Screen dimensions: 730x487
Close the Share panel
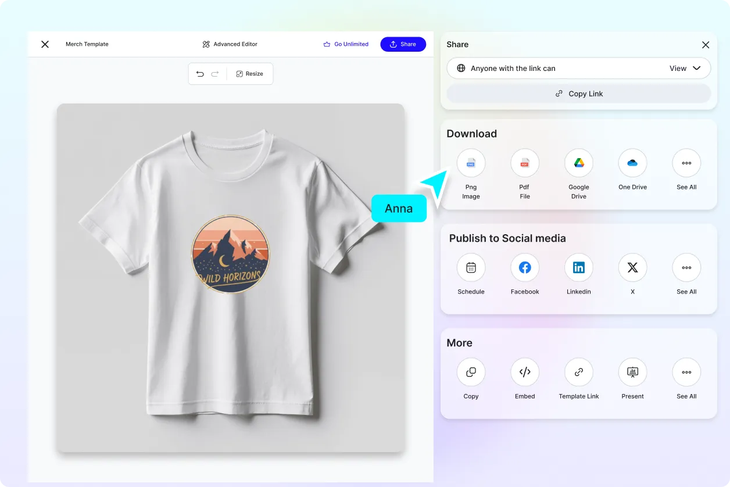tap(706, 45)
